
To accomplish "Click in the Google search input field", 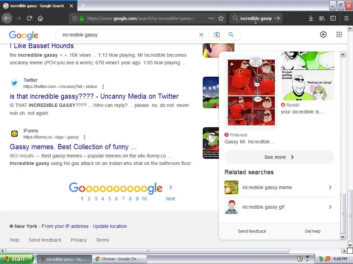I will [x=128, y=35].
